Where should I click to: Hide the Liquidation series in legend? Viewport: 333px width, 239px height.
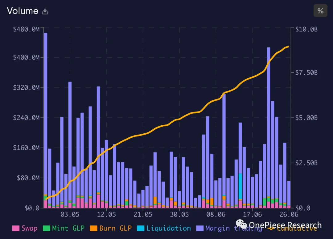164,228
